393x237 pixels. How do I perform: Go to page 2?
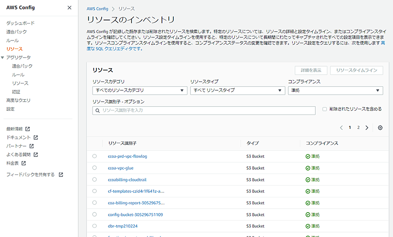[359, 127]
